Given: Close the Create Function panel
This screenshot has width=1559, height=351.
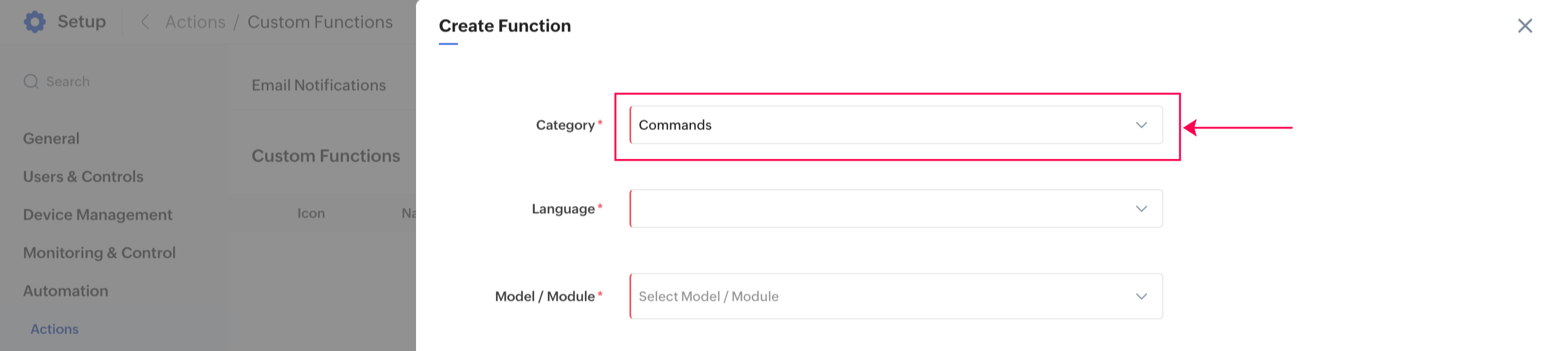Looking at the screenshot, I should click(1525, 26).
